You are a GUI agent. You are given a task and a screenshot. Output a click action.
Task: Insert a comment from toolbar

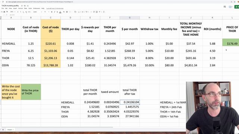94,12
